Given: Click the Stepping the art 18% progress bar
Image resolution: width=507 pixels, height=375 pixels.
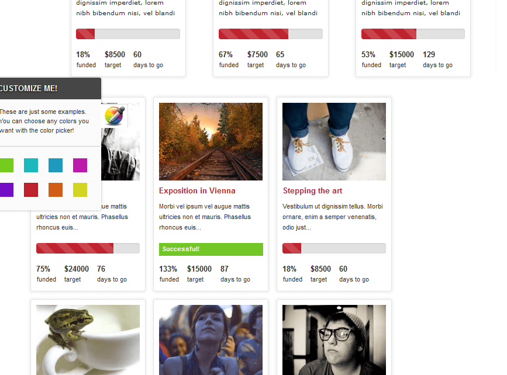Looking at the screenshot, I should pos(334,248).
